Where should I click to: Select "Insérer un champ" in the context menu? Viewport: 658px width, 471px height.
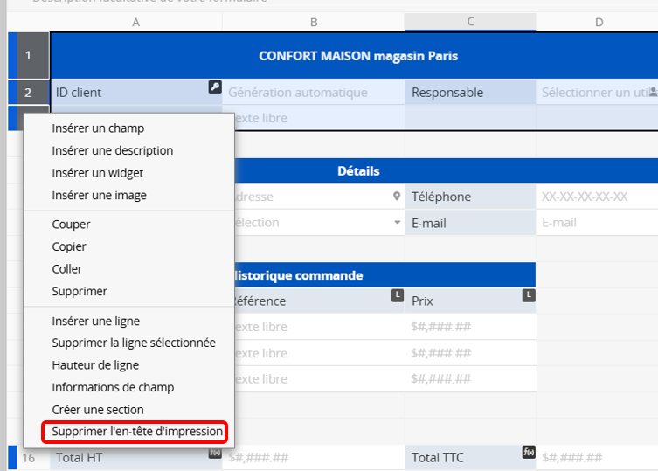tap(98, 128)
